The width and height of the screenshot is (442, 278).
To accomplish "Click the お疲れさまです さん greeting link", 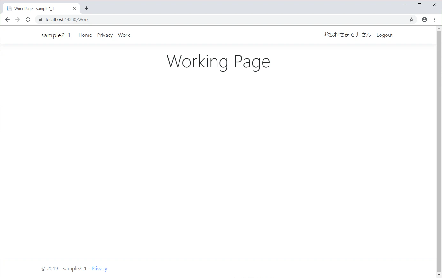I will (x=347, y=35).
